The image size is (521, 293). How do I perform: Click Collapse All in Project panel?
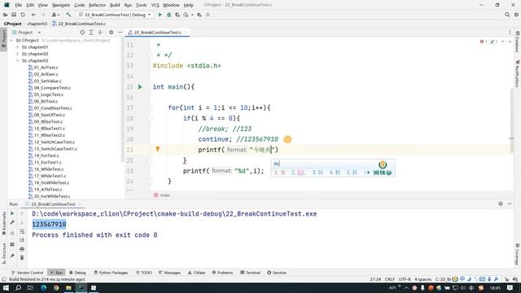(100, 33)
